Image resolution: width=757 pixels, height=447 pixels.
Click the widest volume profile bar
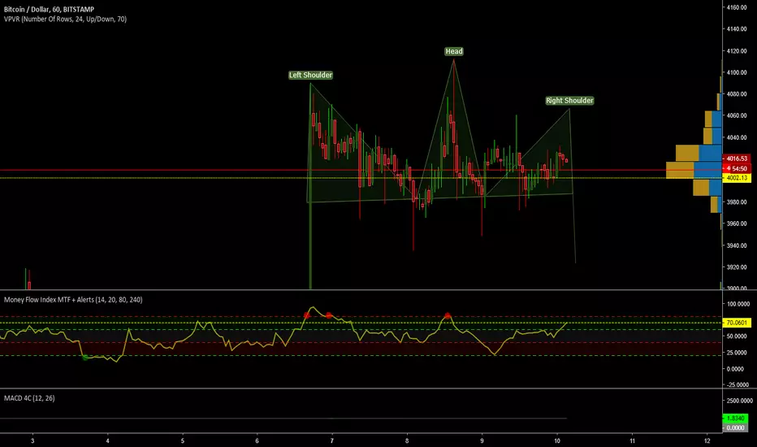pos(694,170)
